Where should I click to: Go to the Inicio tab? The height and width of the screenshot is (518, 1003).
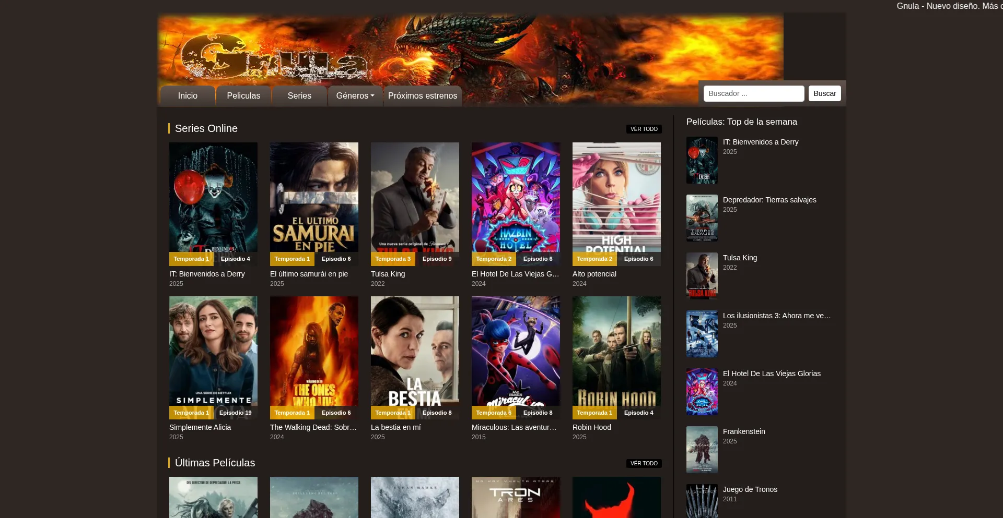point(188,96)
